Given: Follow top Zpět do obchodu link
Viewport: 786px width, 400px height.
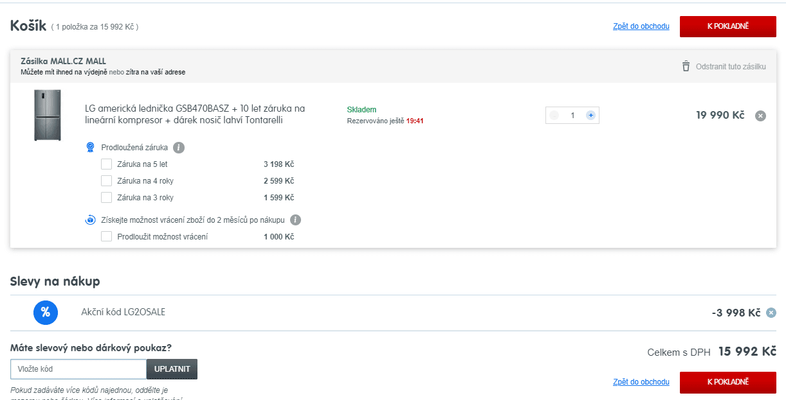Looking at the screenshot, I should [x=641, y=26].
